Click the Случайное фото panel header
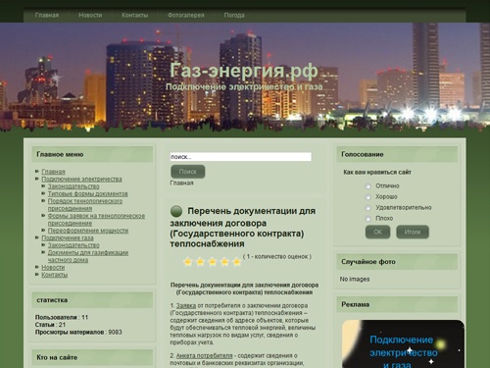The height and width of the screenshot is (368, 490). (x=397, y=262)
